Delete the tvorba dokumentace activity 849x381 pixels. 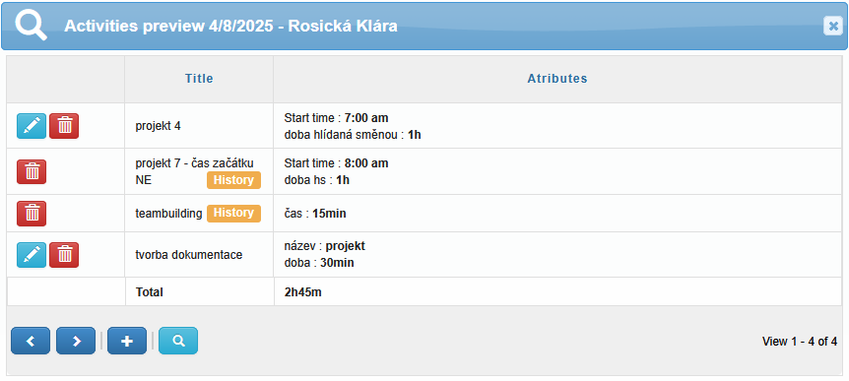(x=64, y=255)
